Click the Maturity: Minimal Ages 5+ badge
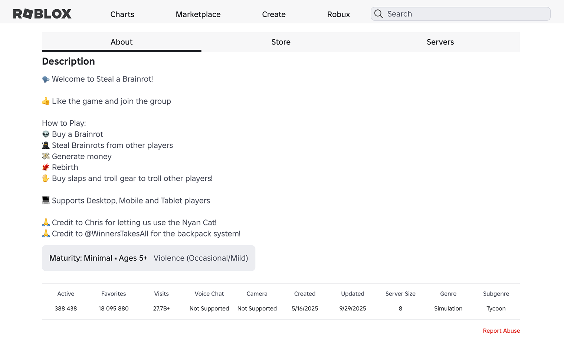The width and height of the screenshot is (564, 346). pos(98,258)
